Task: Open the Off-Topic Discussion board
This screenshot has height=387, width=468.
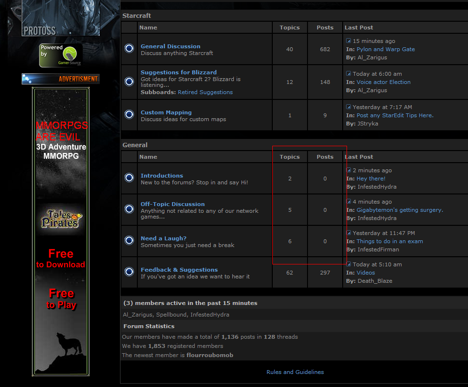Action: click(x=173, y=204)
